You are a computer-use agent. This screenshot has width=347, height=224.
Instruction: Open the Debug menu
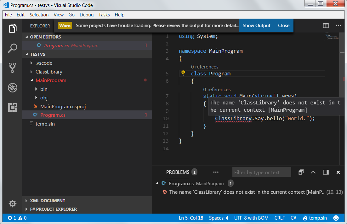tap(87, 15)
